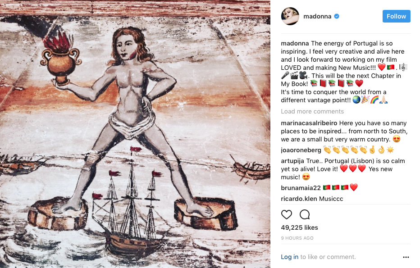
Task: Open ricardo.klen's profile
Action: 299,199
